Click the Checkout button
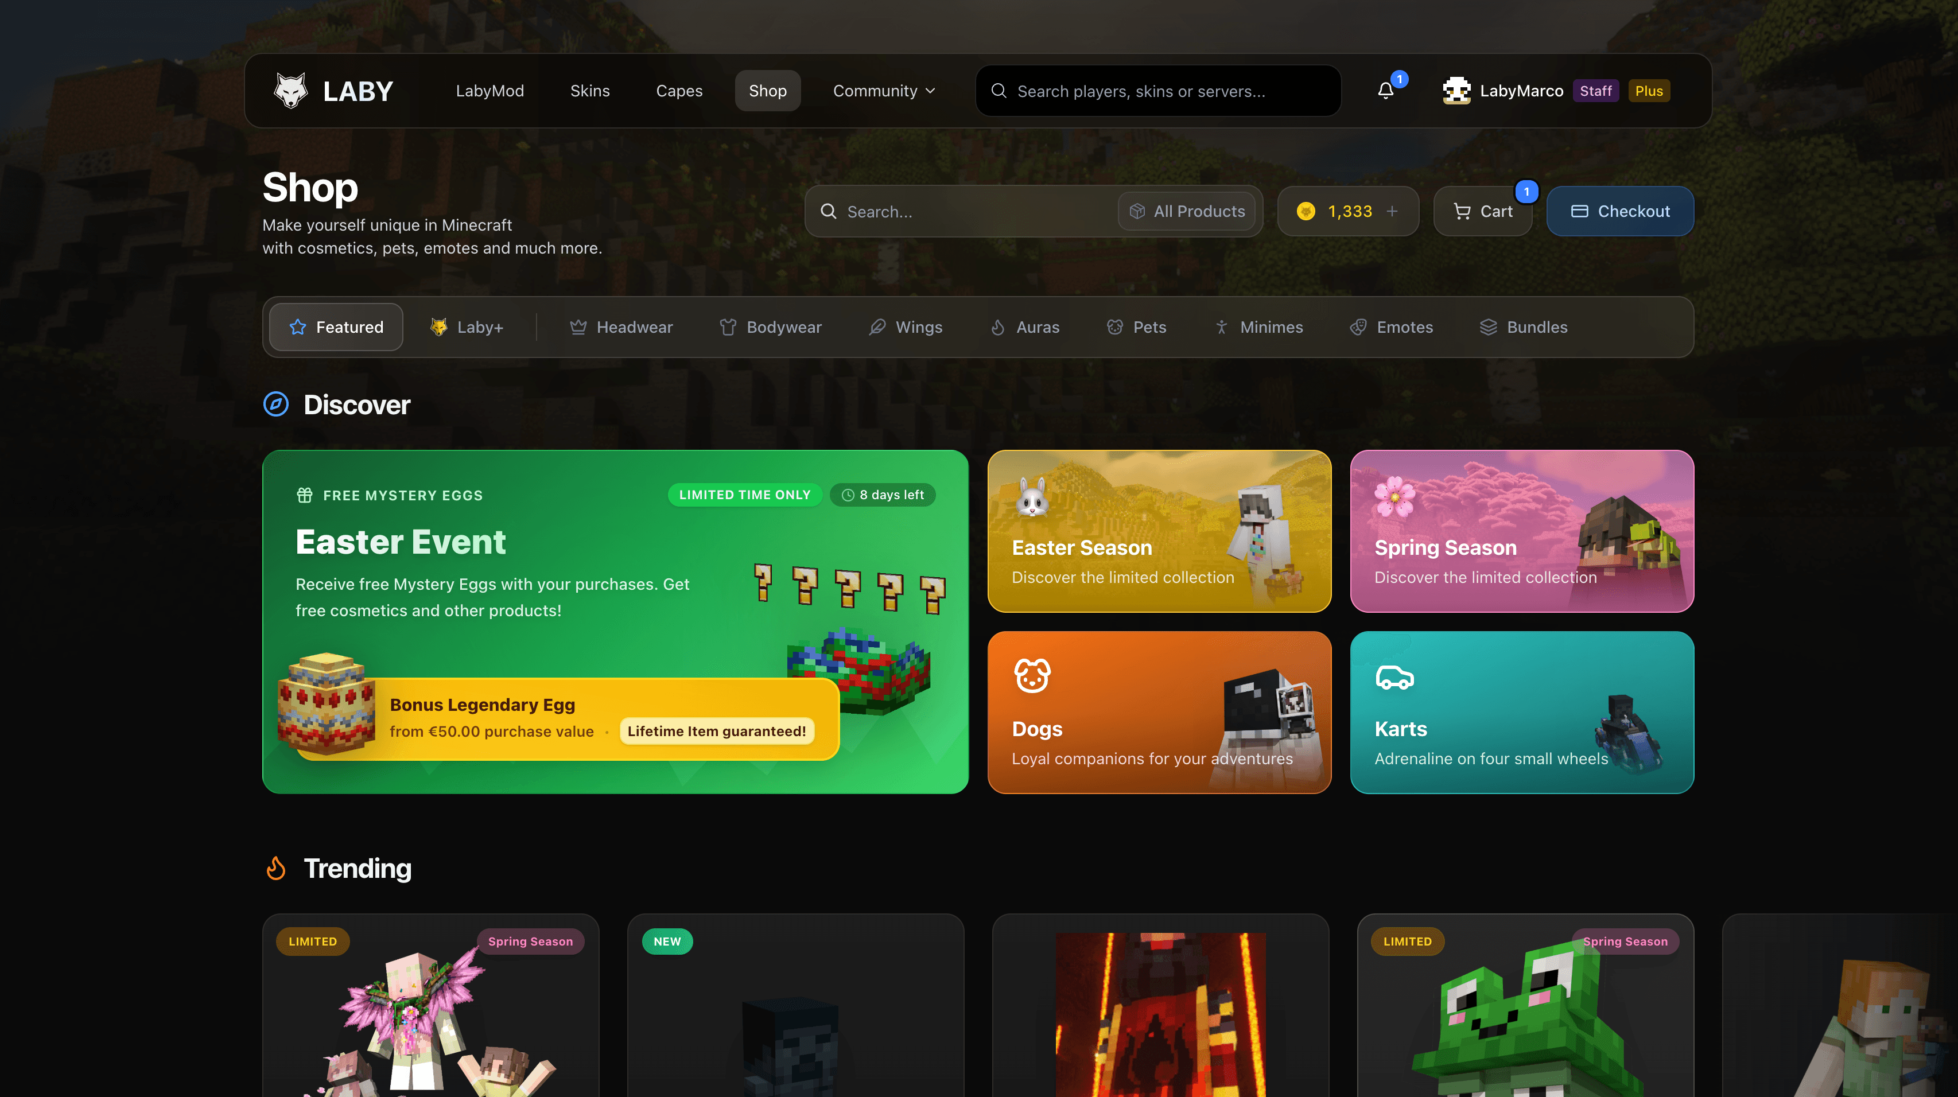The width and height of the screenshot is (1958, 1097). (x=1620, y=211)
